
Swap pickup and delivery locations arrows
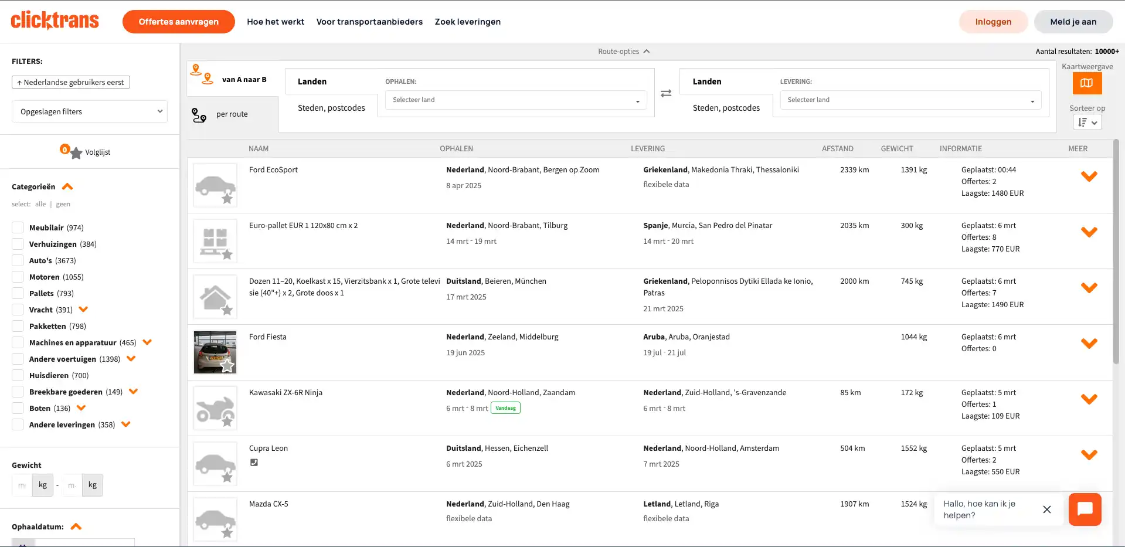coord(666,94)
